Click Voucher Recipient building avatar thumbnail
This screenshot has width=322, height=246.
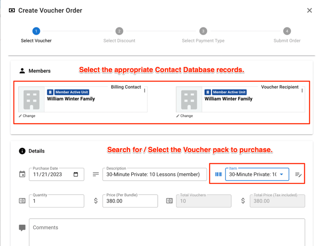(x=189, y=99)
